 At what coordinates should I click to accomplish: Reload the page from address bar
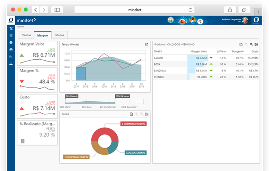point(191,10)
